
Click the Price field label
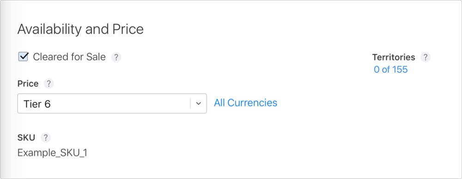28,84
